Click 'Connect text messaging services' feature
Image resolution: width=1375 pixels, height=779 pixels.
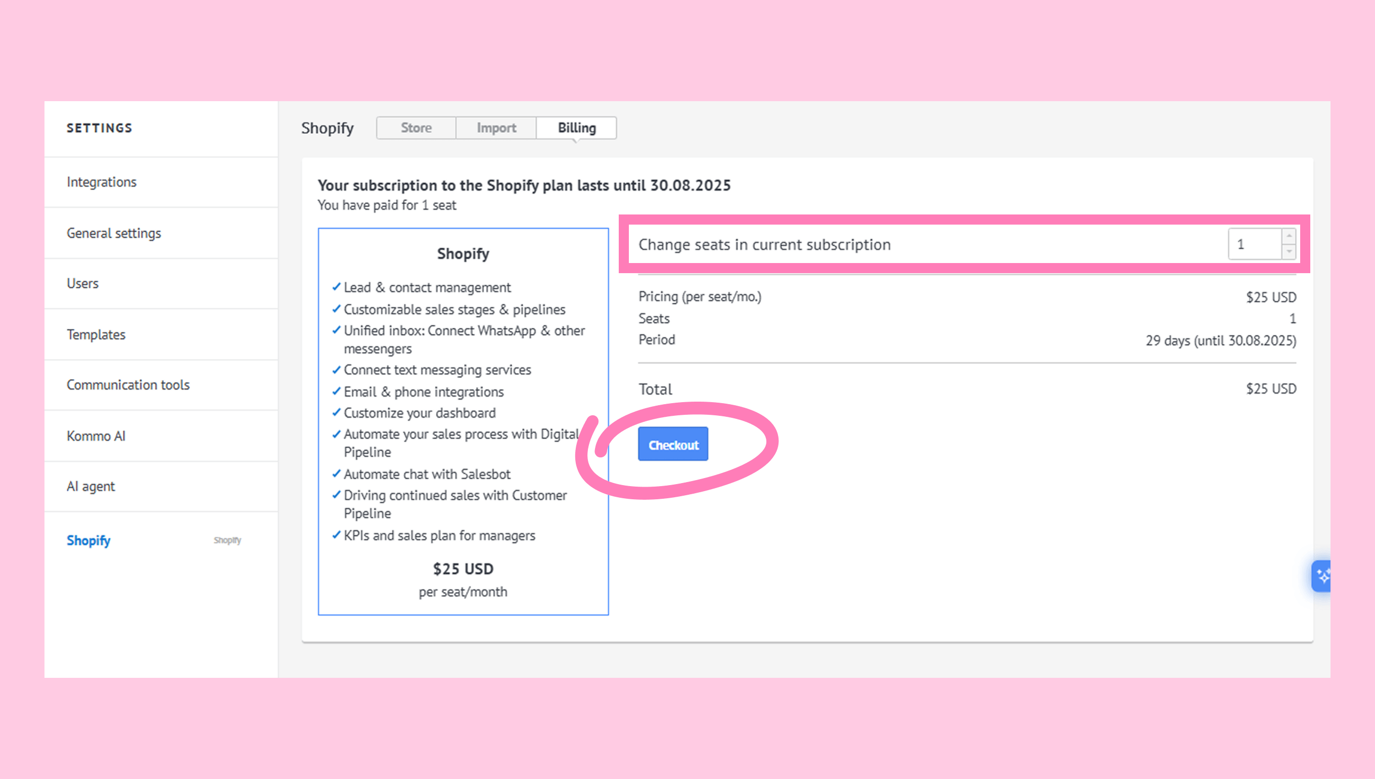(437, 370)
